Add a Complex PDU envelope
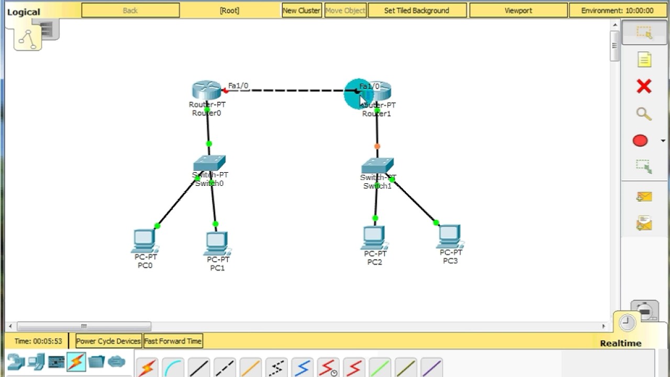Screen dimensions: 670x377 [644, 223]
